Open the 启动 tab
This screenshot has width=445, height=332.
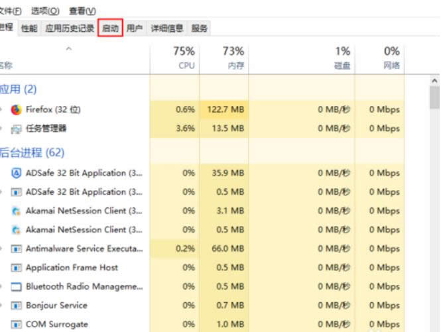tap(110, 28)
